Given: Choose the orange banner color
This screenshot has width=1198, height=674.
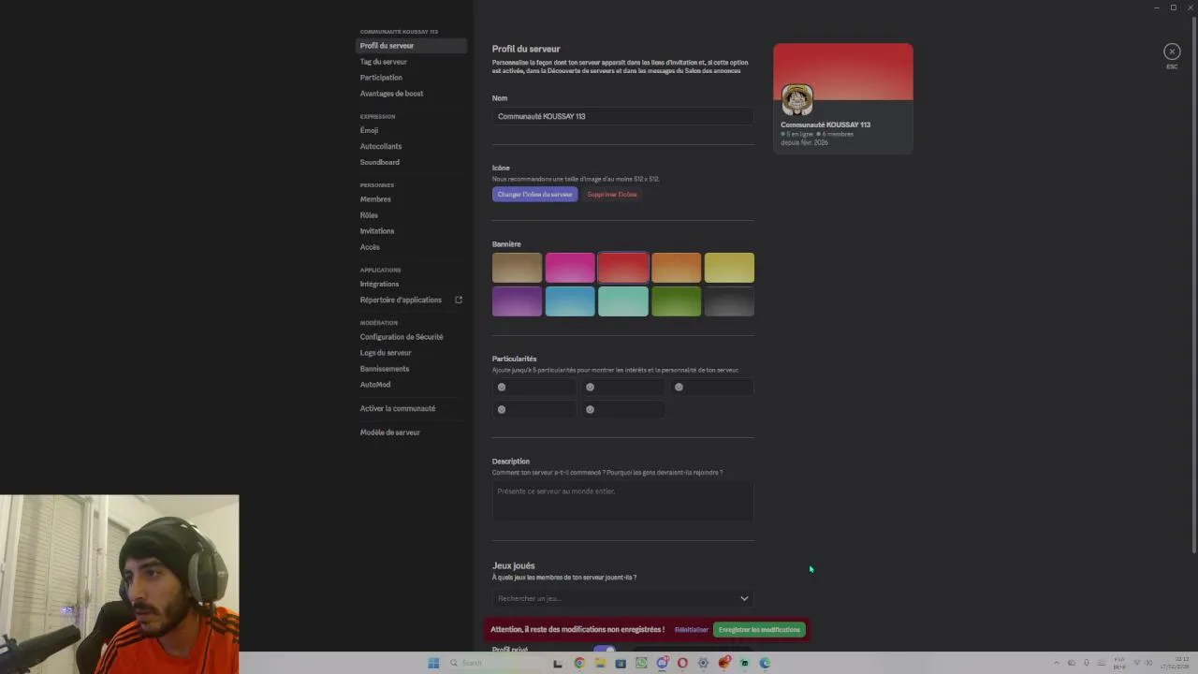Looking at the screenshot, I should pos(676,268).
